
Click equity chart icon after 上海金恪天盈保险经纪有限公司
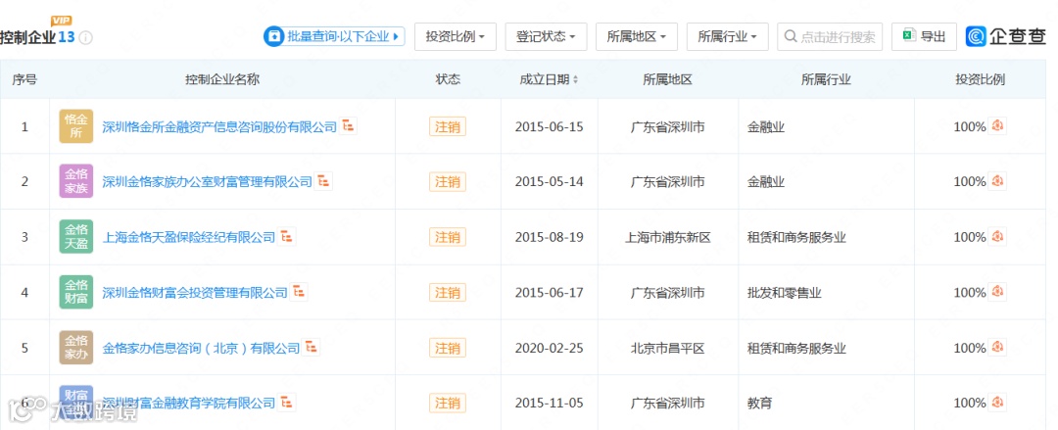pyautogui.click(x=287, y=236)
